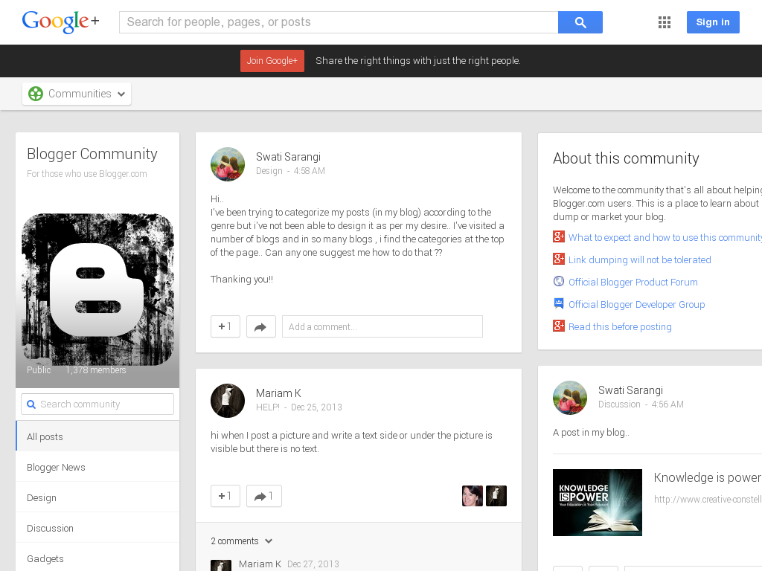Click the woman's face thumbnail on Mariam's post
Viewport: 762px width, 571px height.
coord(473,496)
